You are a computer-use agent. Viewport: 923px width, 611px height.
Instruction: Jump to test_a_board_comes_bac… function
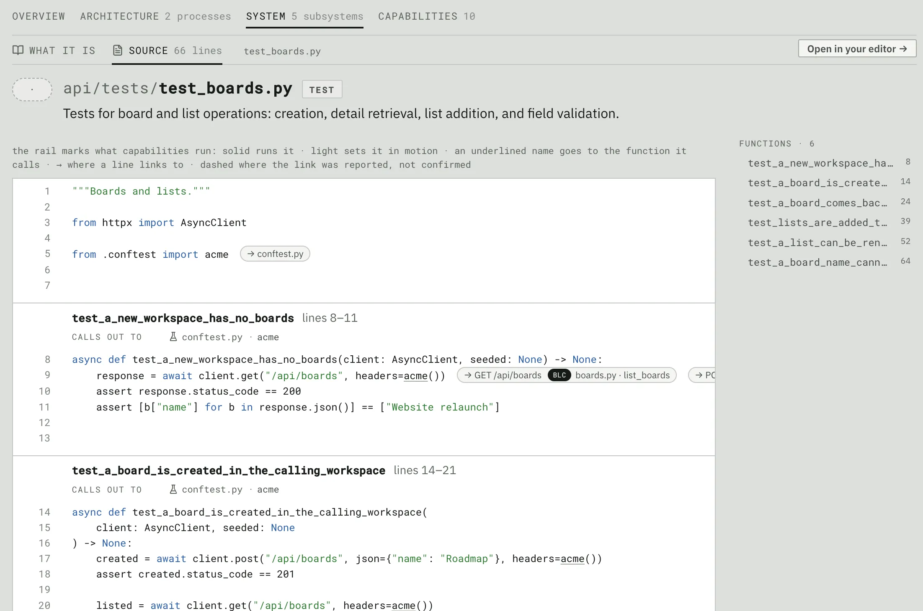click(x=817, y=203)
